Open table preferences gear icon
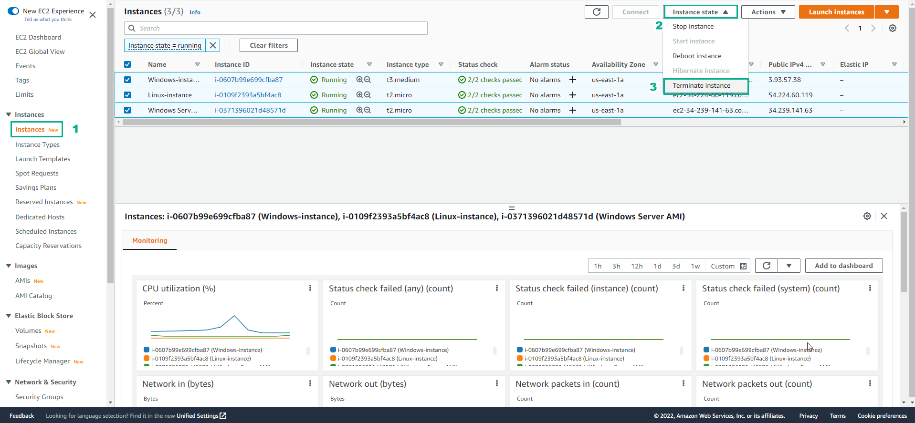The image size is (915, 423). point(893,28)
